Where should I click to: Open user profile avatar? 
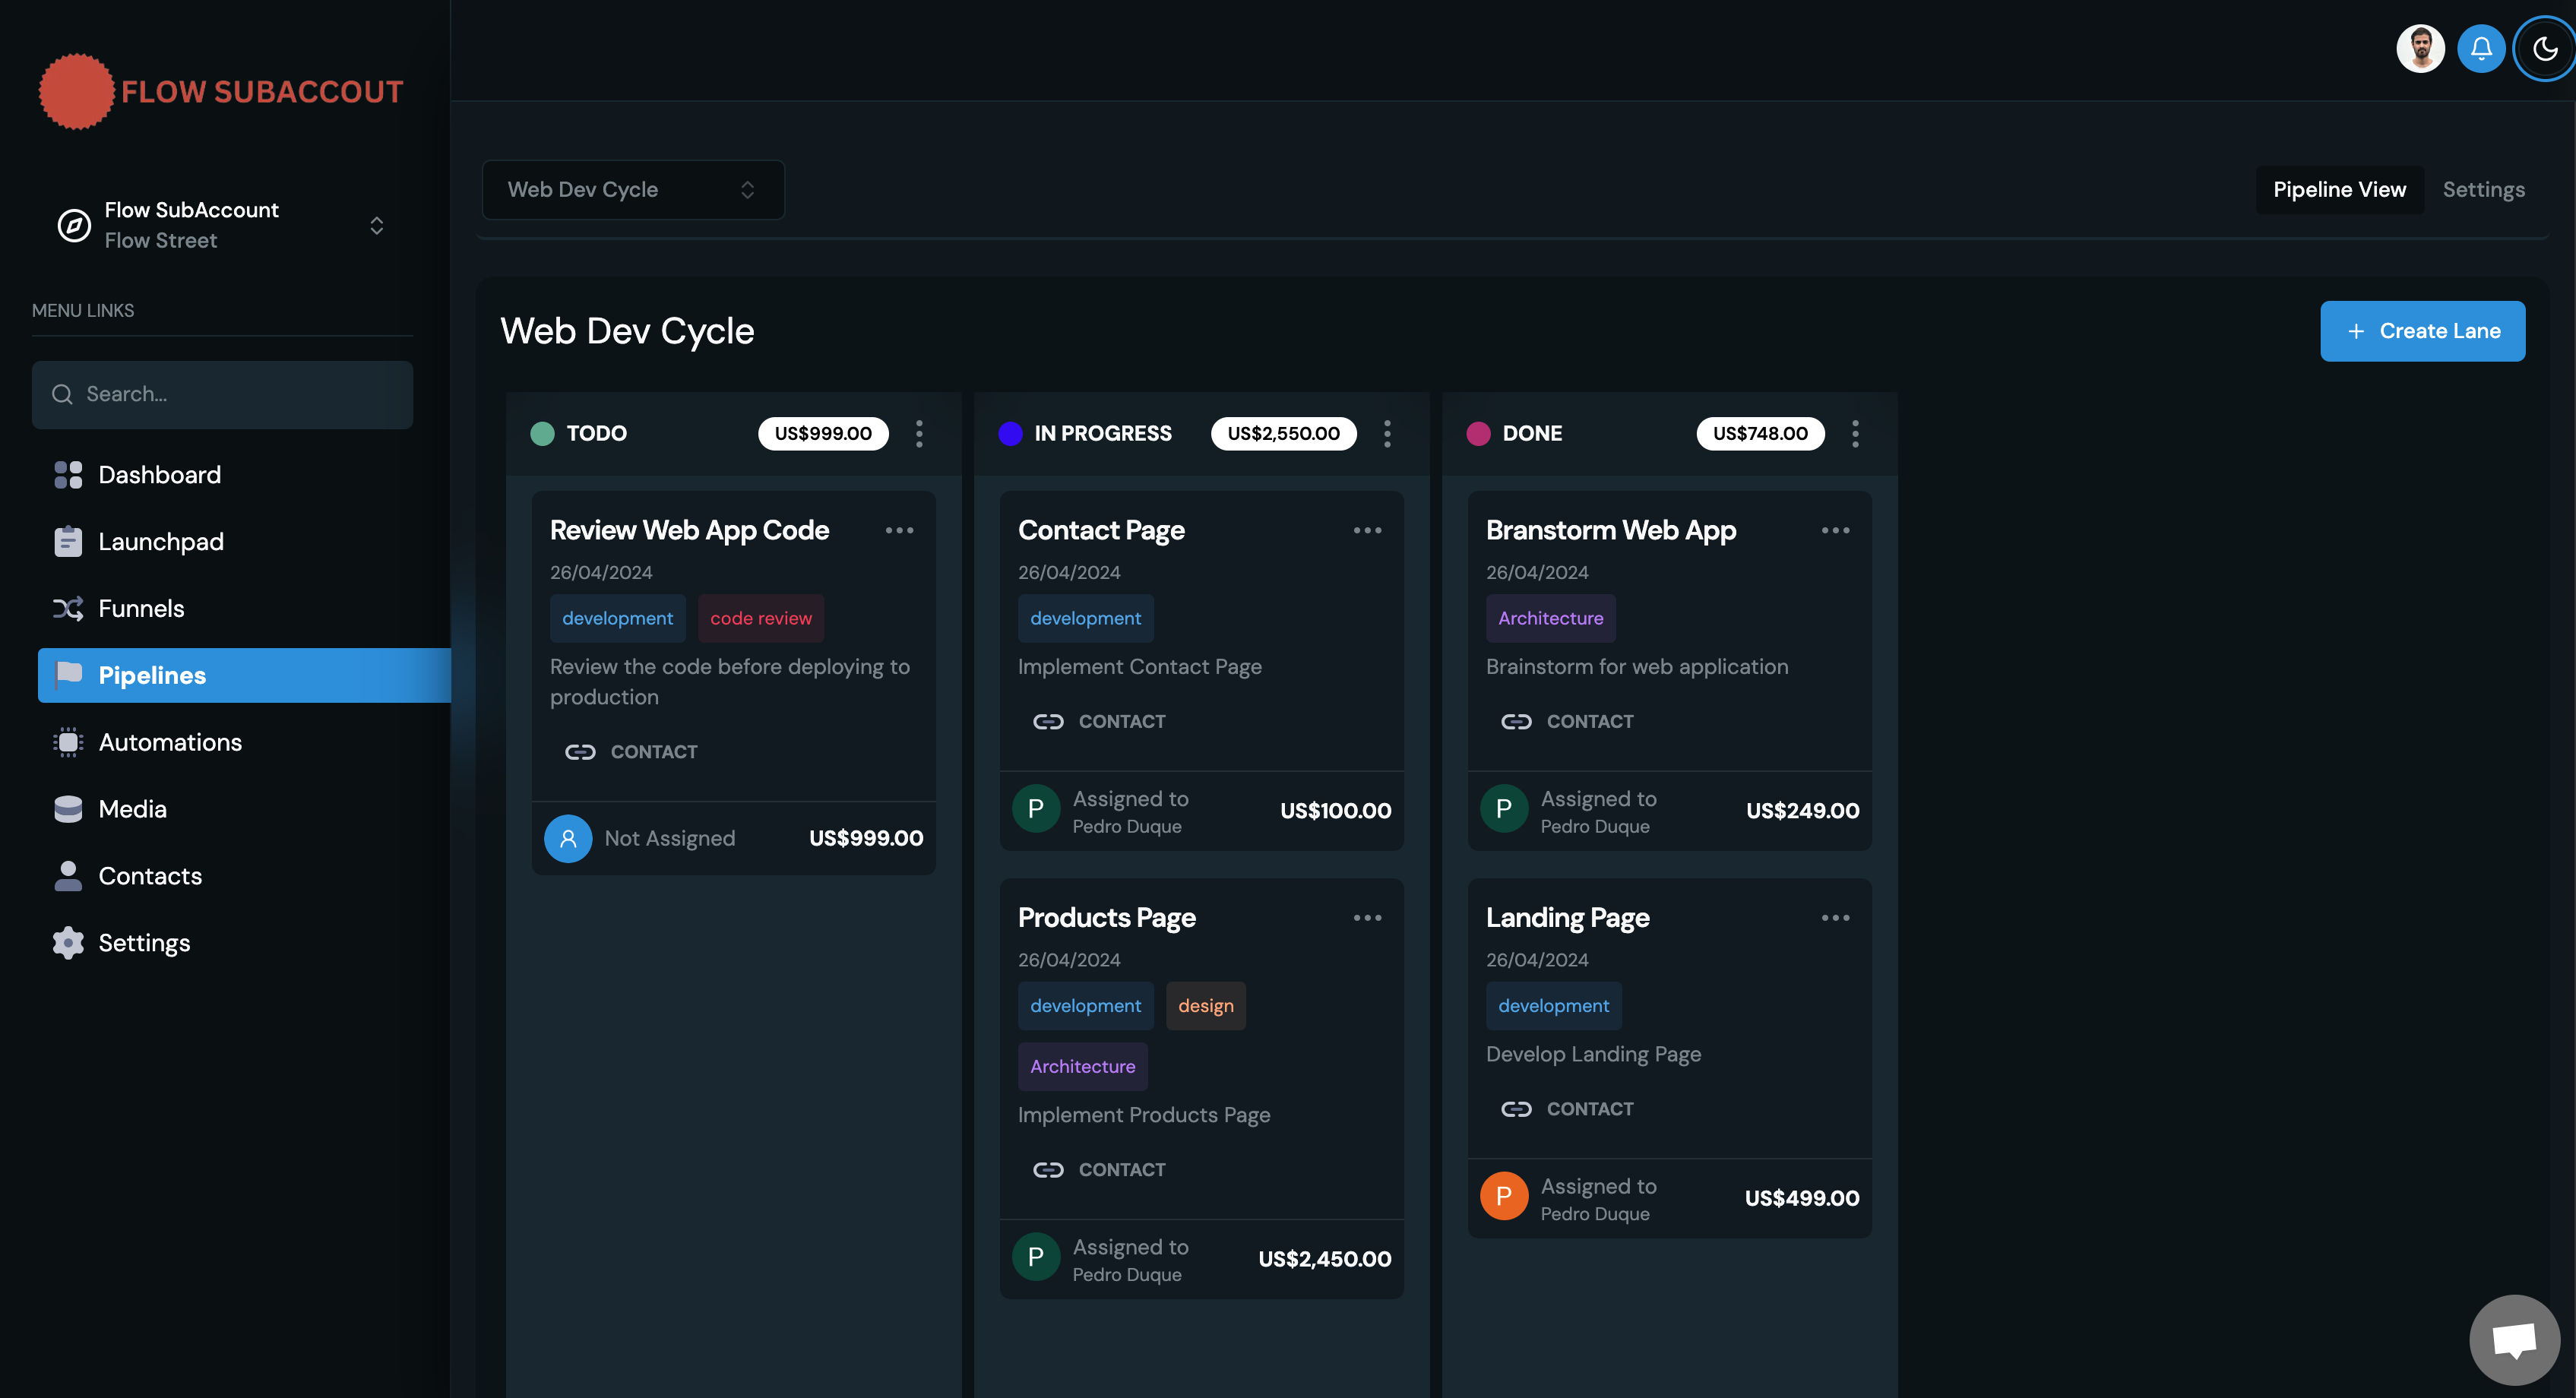2420,49
